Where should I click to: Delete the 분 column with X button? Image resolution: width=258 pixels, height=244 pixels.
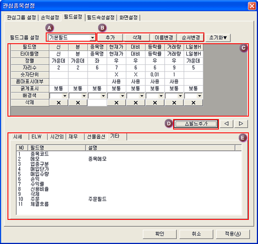77,102
